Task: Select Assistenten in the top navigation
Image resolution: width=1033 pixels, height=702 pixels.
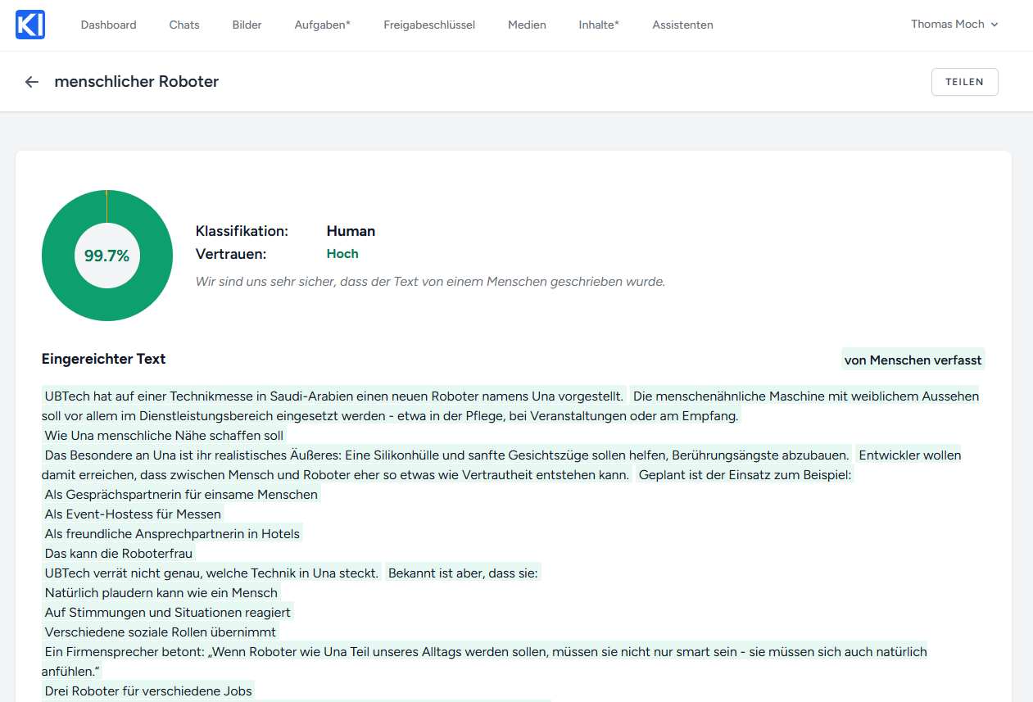Action: coord(682,25)
